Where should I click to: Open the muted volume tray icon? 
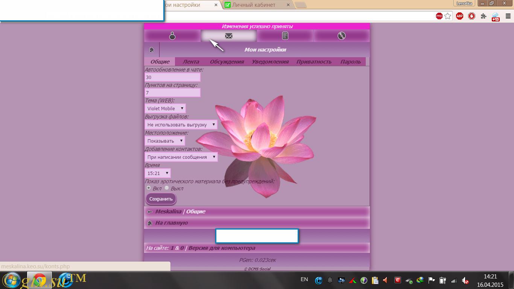click(465, 280)
